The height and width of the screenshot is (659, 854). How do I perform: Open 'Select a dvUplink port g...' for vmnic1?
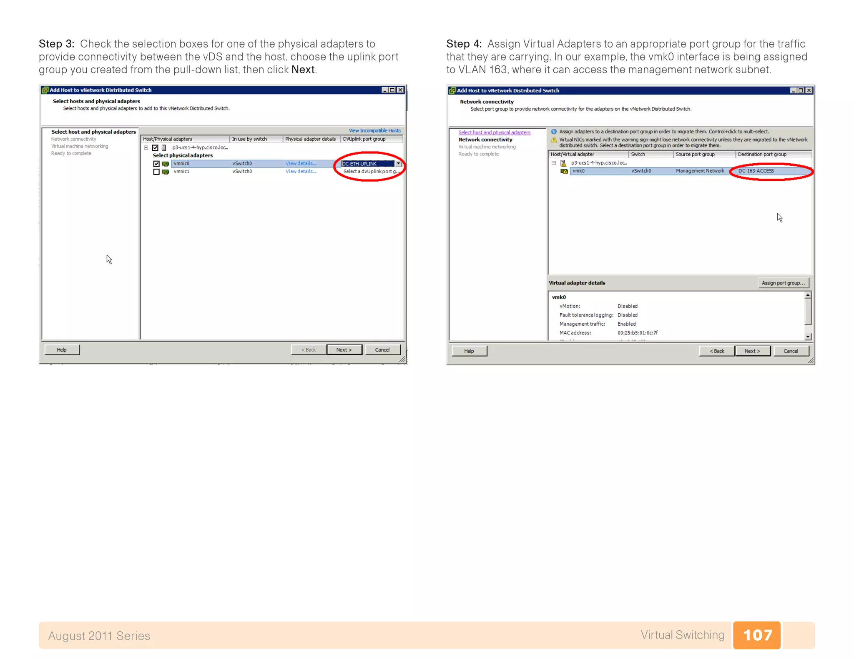[x=371, y=172]
